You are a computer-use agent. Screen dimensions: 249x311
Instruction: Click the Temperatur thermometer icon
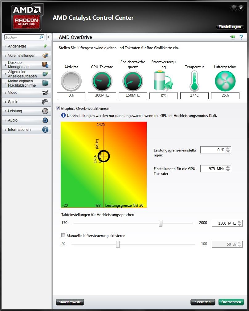pyautogui.click(x=194, y=81)
